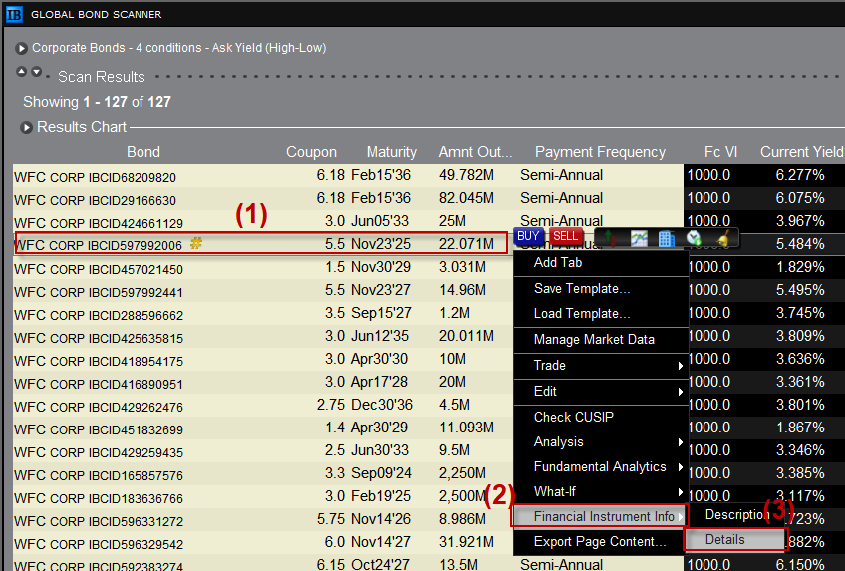Click the yellow marker next to IBCID597992006
845x571 pixels.
(x=196, y=243)
